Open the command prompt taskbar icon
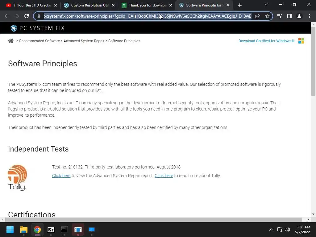 point(64,230)
